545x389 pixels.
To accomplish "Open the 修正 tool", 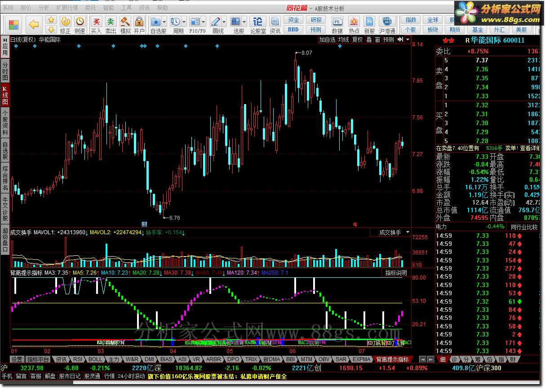I will tap(66, 25).
